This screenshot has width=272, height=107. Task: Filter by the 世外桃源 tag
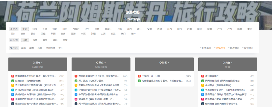coord(50,48)
